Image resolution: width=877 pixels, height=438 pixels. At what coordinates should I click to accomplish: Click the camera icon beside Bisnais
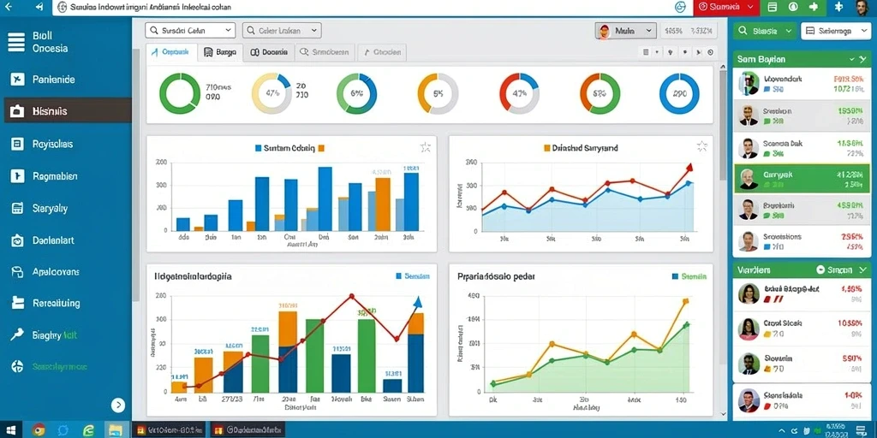point(17,111)
